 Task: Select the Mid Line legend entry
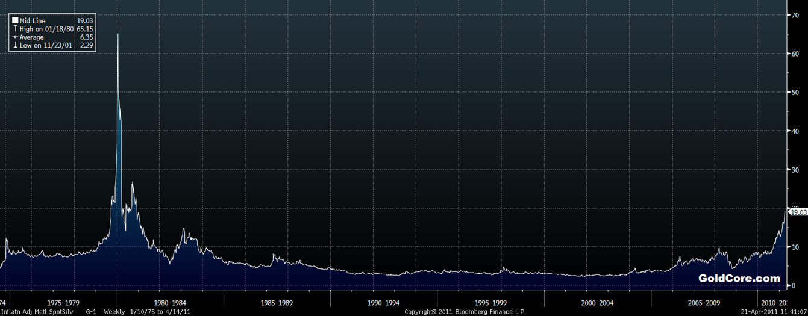coord(52,21)
